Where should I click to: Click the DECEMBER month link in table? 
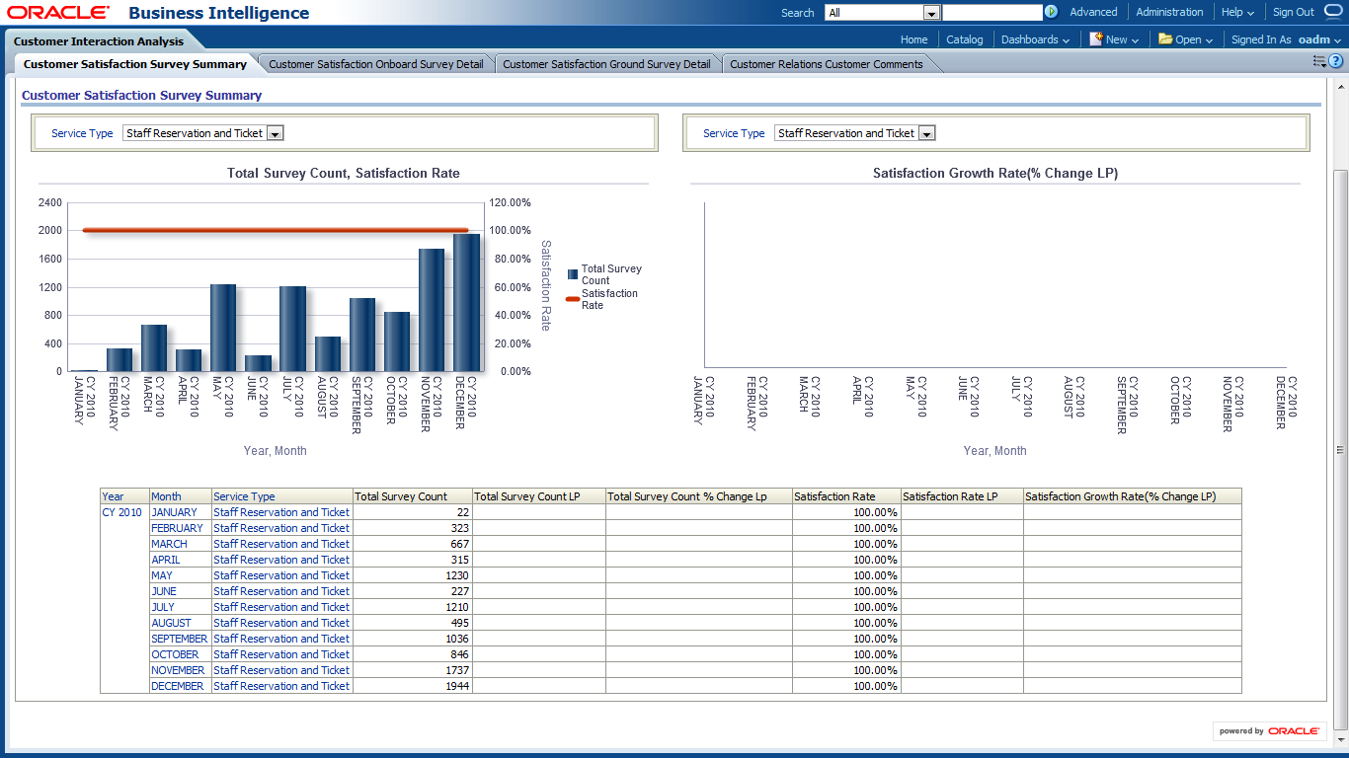[x=177, y=686]
